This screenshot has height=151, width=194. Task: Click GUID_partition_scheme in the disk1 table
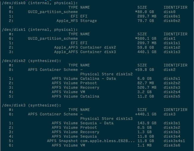[53, 39]
